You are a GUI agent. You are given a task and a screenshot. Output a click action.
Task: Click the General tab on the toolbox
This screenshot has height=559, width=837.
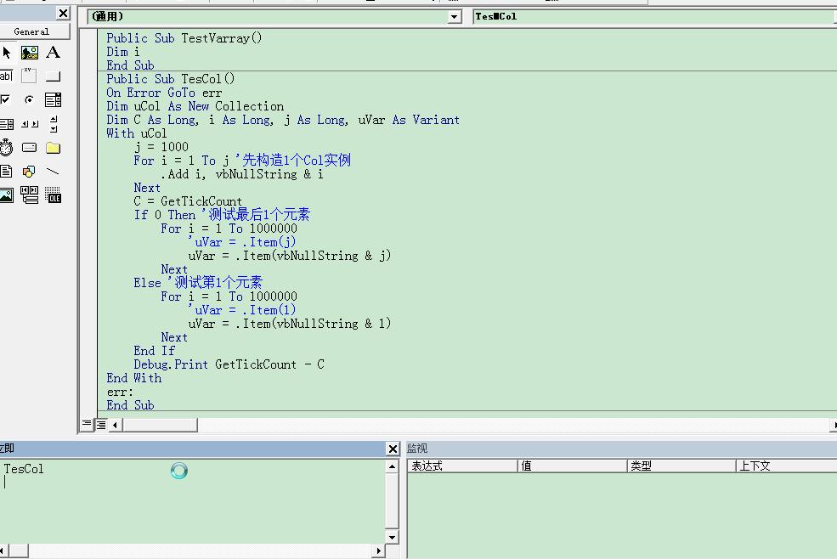[33, 31]
